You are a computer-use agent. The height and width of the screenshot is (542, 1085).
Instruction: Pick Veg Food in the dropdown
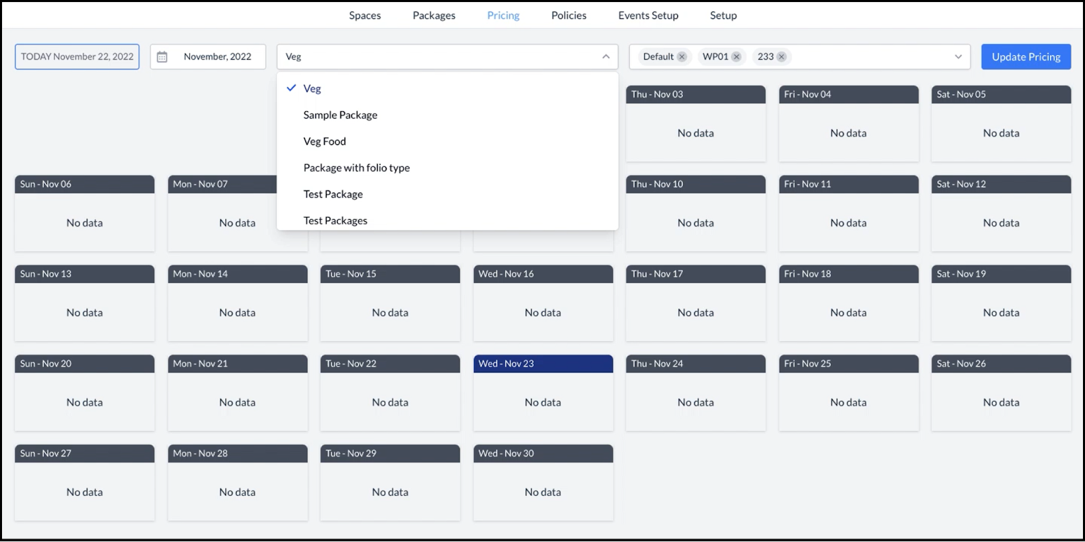coord(325,142)
